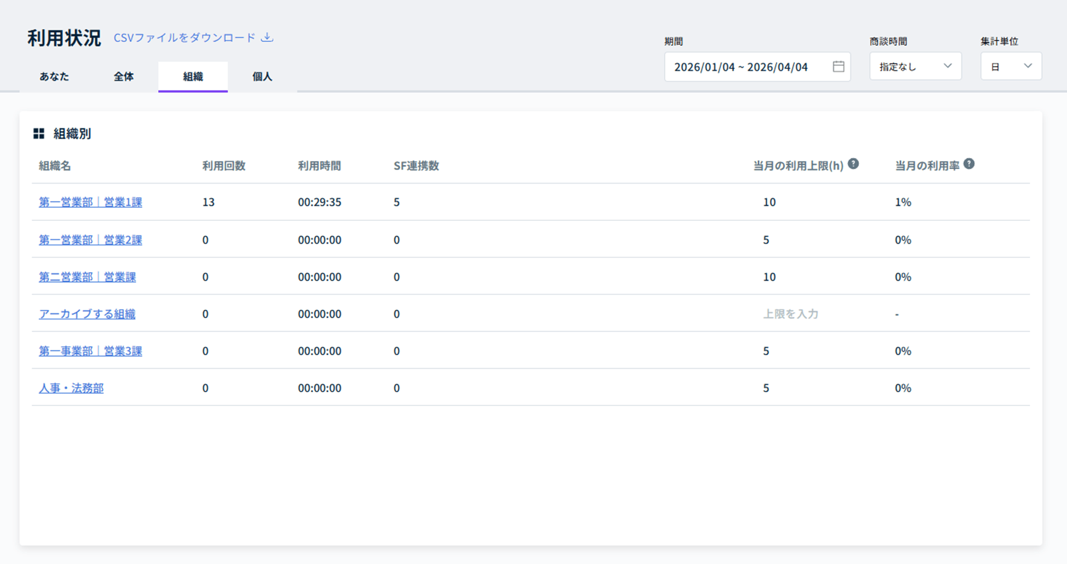Click CSVファイルをダウンロード link
Image resolution: width=1067 pixels, height=564 pixels.
click(x=185, y=38)
